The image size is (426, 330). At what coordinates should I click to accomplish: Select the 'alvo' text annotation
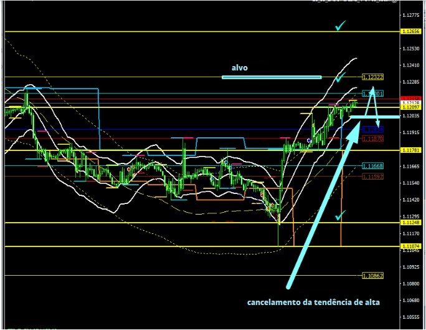click(x=240, y=68)
